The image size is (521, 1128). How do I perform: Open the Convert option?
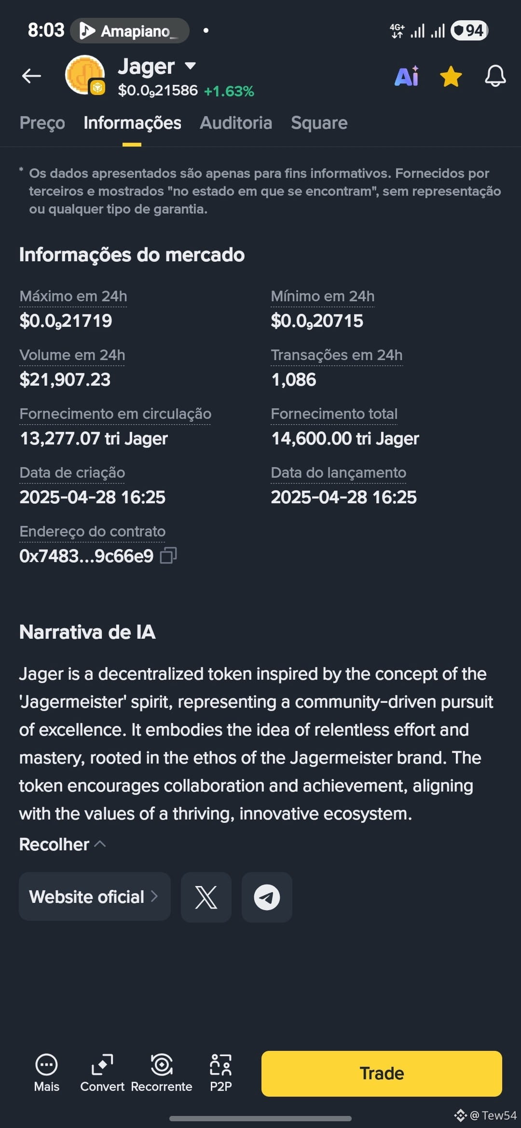[x=102, y=1073]
